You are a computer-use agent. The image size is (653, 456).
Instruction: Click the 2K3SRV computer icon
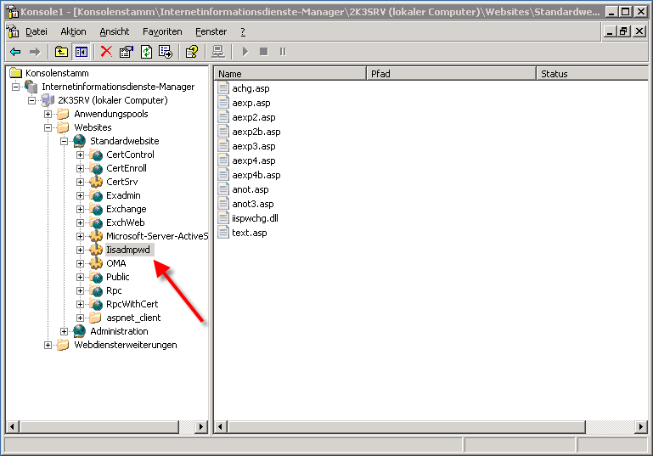(x=48, y=100)
